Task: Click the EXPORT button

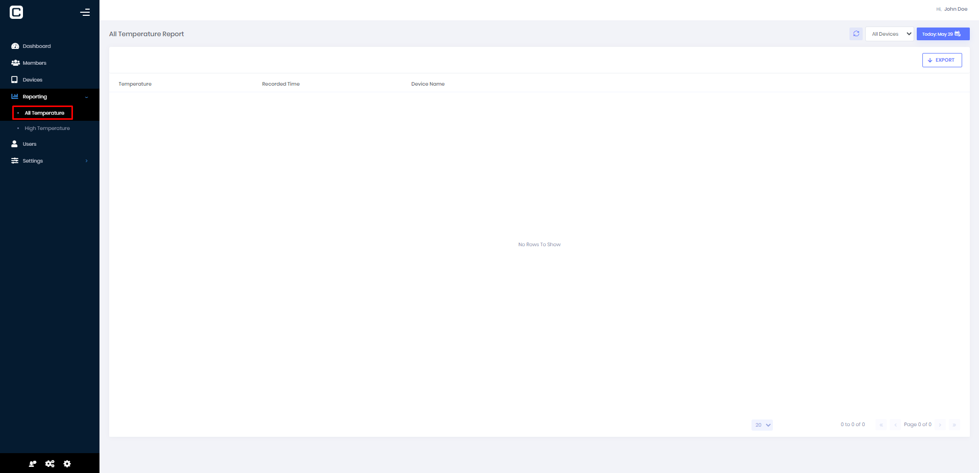Action: click(941, 60)
